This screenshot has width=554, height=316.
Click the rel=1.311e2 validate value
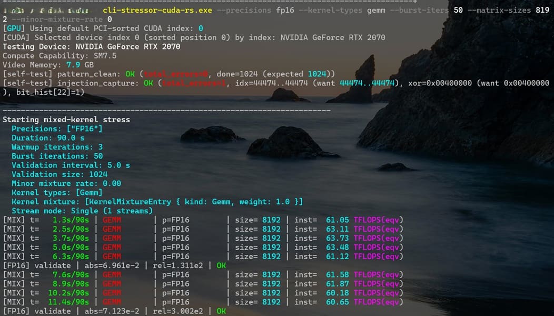click(178, 266)
